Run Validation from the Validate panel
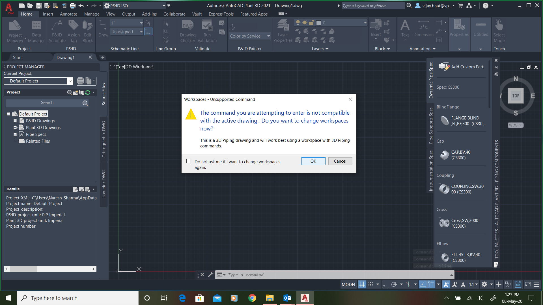Screen dimensions: 543x305 (207, 31)
